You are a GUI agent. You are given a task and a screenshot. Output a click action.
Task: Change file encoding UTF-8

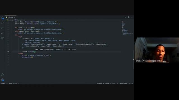(x=114, y=83)
